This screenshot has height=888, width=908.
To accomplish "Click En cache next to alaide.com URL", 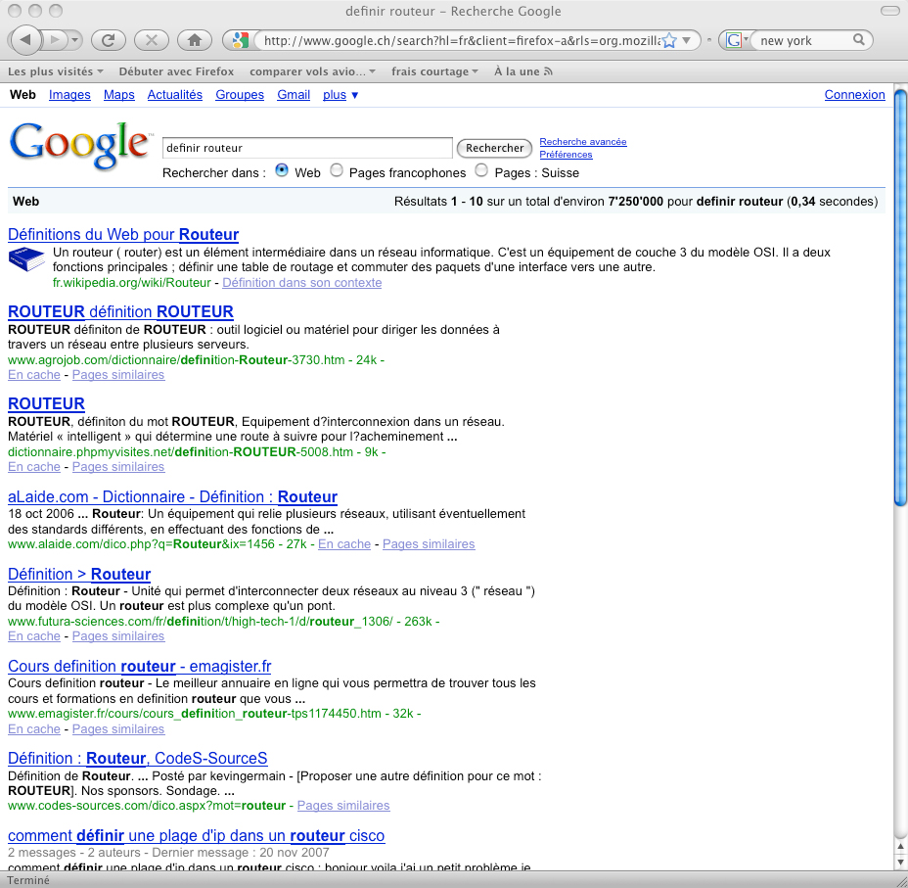I will [344, 544].
